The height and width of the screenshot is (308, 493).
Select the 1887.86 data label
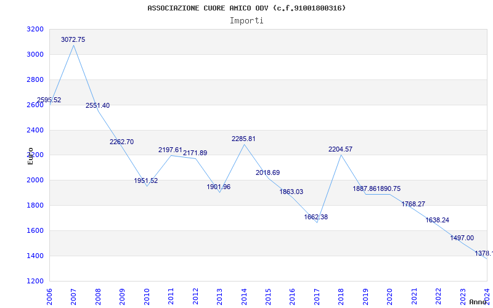365,188
